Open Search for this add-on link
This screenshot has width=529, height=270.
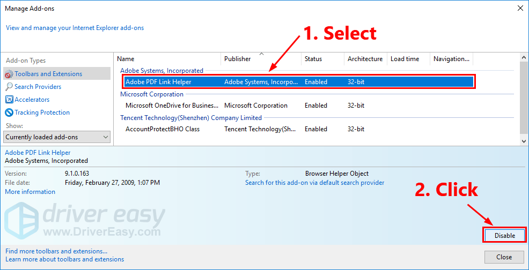point(314,183)
